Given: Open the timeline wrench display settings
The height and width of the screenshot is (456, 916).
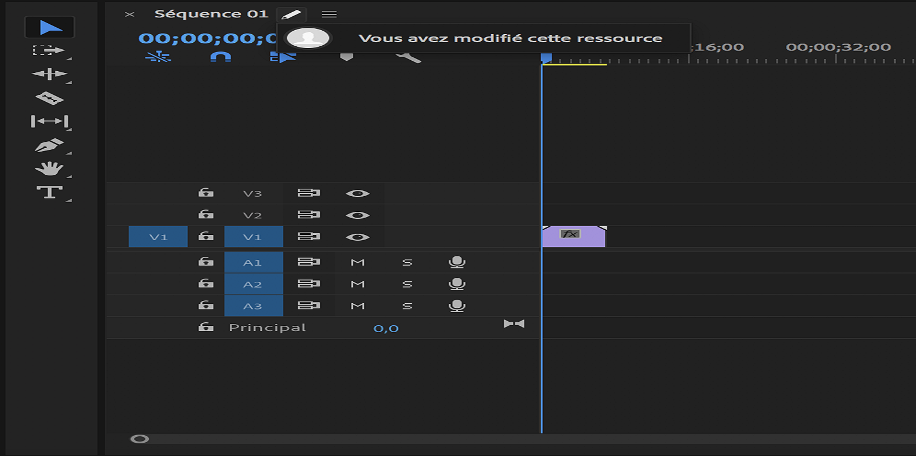Looking at the screenshot, I should [408, 57].
